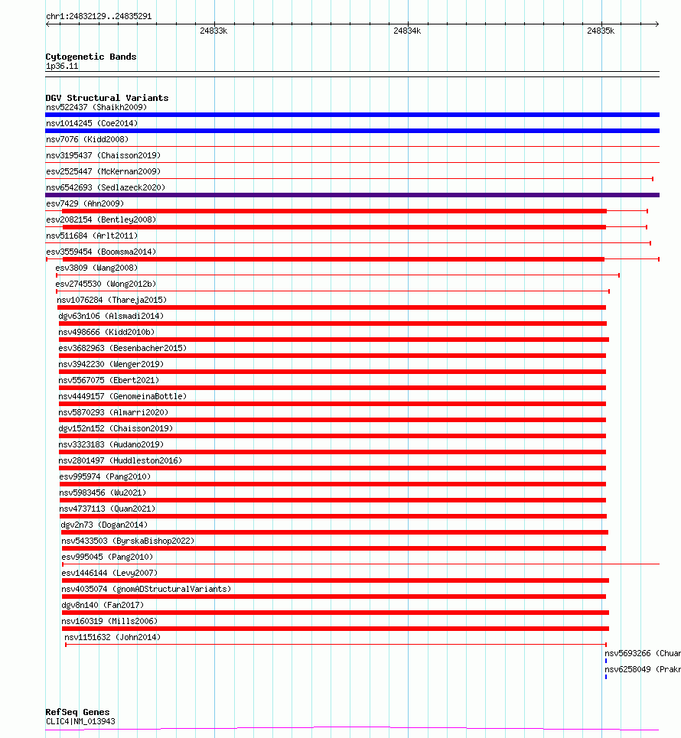
Task: Open variant esv995045 (Pang2010)
Action: (x=107, y=557)
